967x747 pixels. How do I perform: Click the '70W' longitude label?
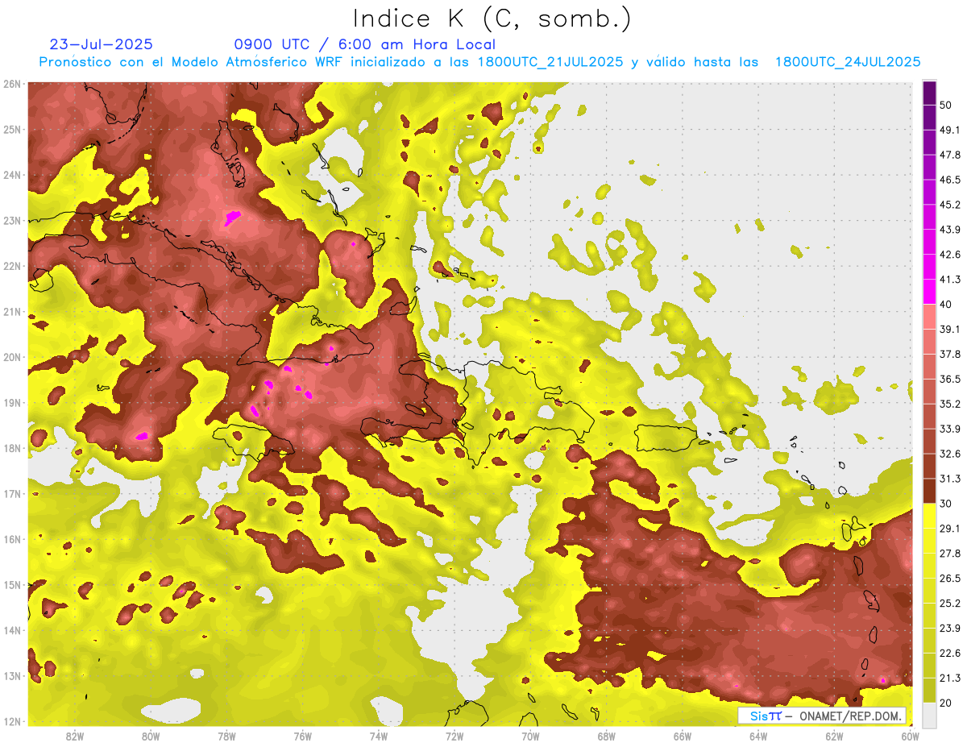click(x=530, y=737)
